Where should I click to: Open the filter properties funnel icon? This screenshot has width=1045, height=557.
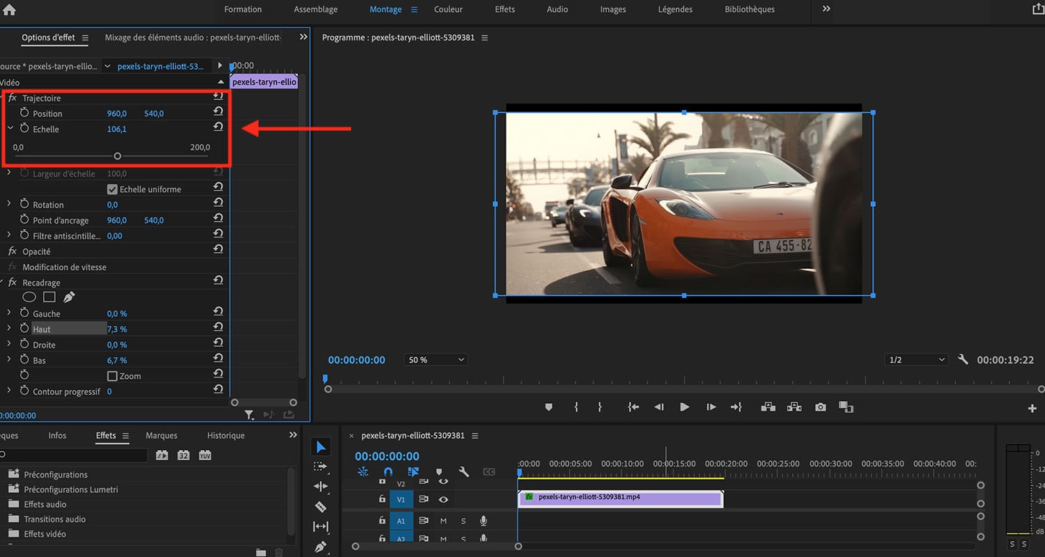point(249,415)
